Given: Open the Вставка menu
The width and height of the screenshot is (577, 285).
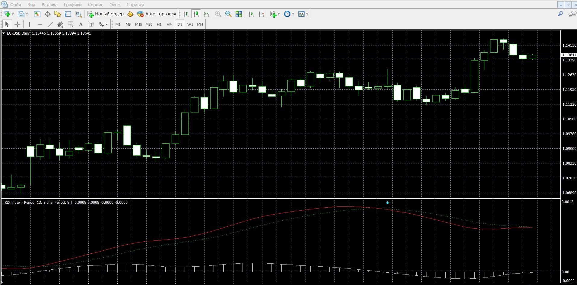Looking at the screenshot, I should pos(49,5).
